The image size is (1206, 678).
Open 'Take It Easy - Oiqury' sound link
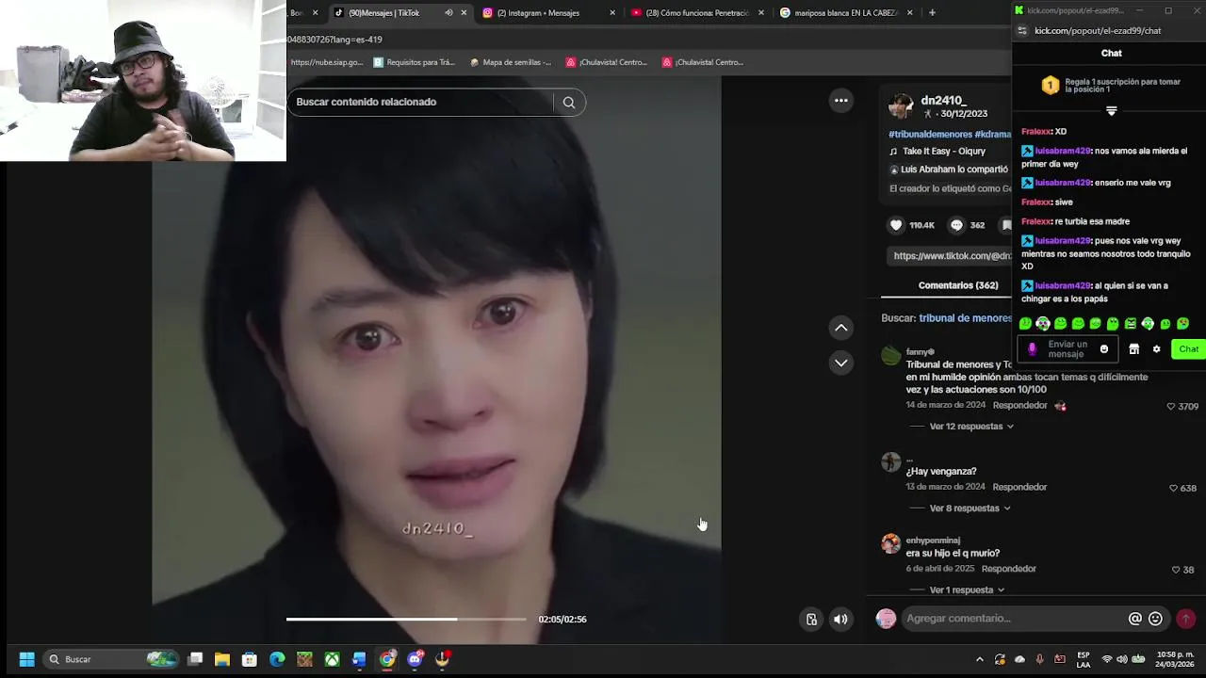[x=944, y=152]
